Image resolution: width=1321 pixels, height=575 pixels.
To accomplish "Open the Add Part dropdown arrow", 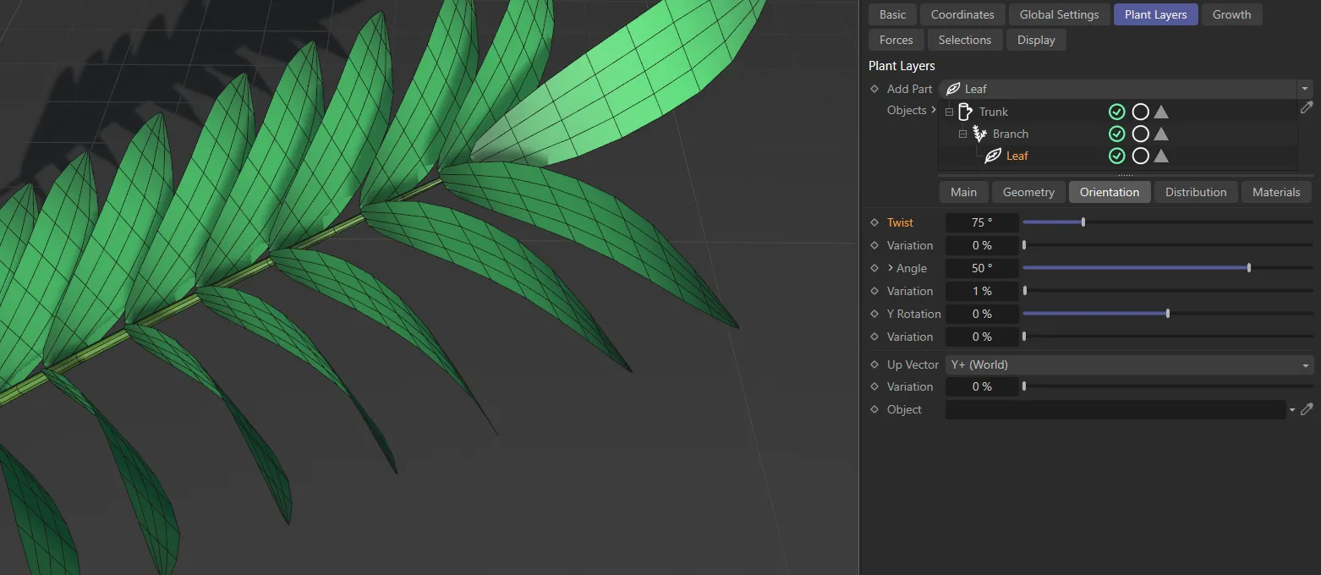I will [1305, 89].
